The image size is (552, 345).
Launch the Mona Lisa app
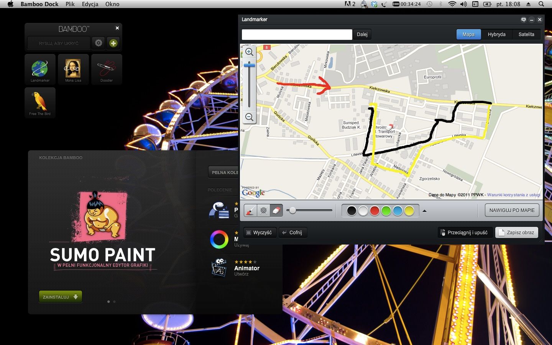73,69
